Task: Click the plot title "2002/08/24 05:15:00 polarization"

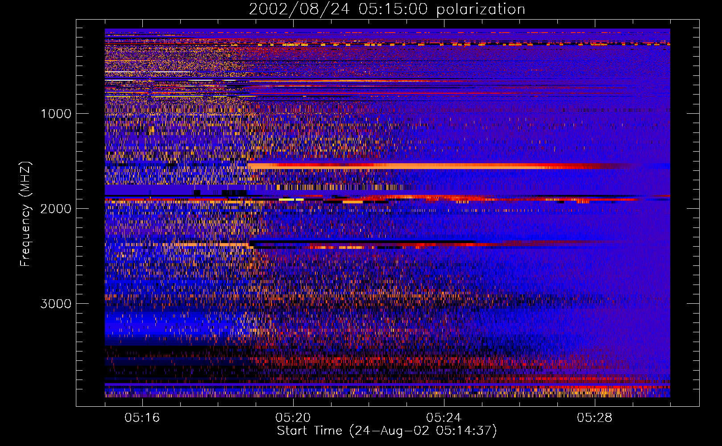Action: pos(387,9)
